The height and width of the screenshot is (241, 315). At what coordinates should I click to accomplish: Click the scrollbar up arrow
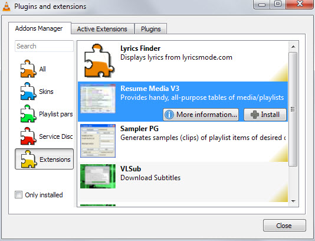[293, 47]
